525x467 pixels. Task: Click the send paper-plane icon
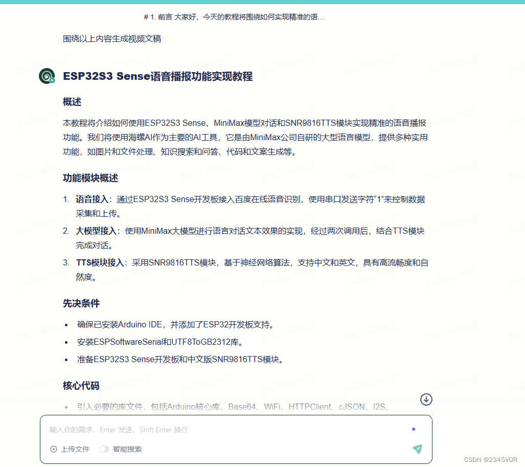click(x=418, y=449)
